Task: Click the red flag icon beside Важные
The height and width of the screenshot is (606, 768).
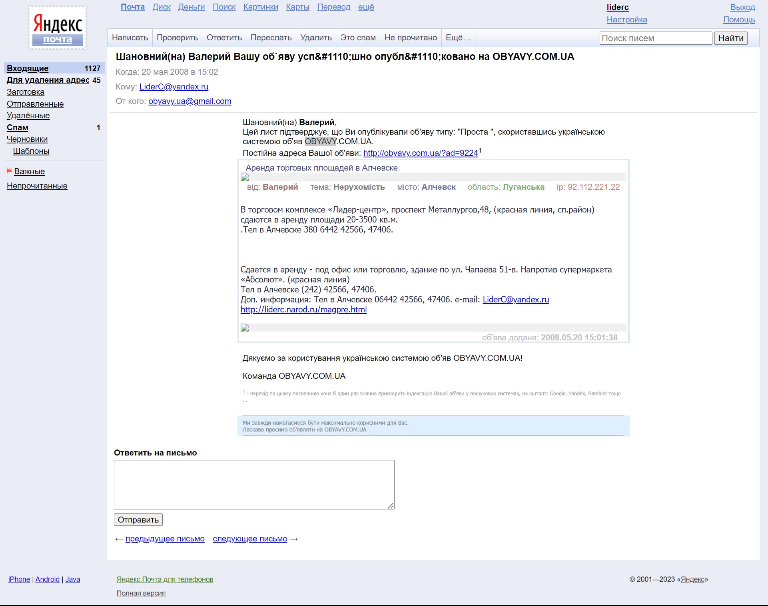Action: pyautogui.click(x=9, y=171)
